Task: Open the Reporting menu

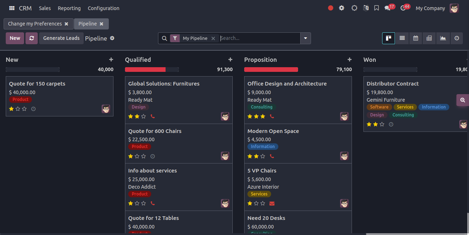Action: click(69, 8)
